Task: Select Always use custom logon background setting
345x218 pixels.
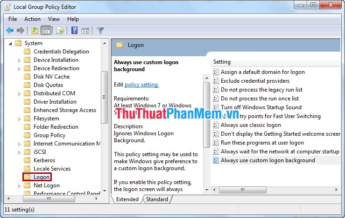Action: [x=268, y=160]
